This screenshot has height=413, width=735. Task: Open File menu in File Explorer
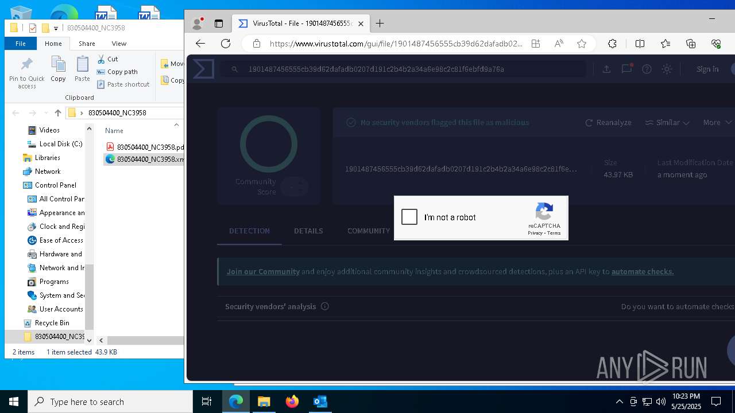pyautogui.click(x=21, y=44)
